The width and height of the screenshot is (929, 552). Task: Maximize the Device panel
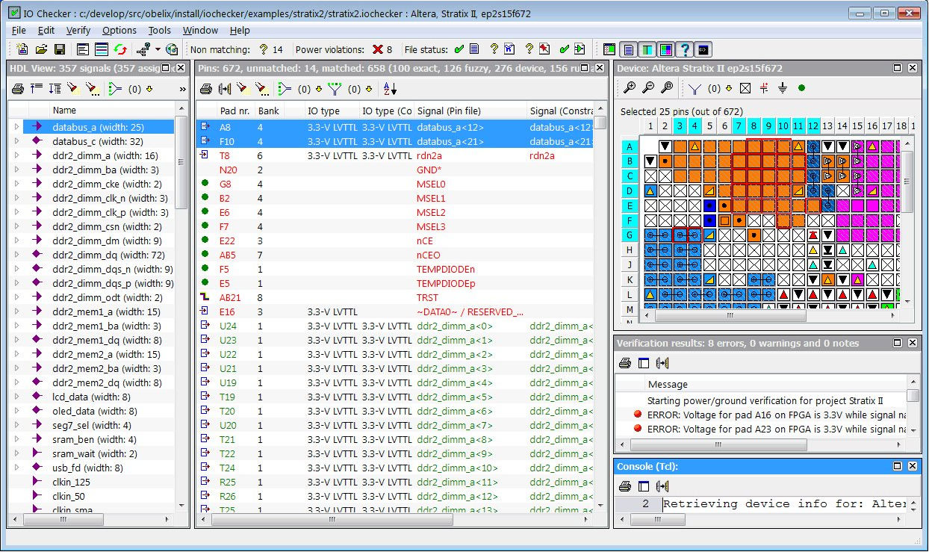click(x=898, y=68)
